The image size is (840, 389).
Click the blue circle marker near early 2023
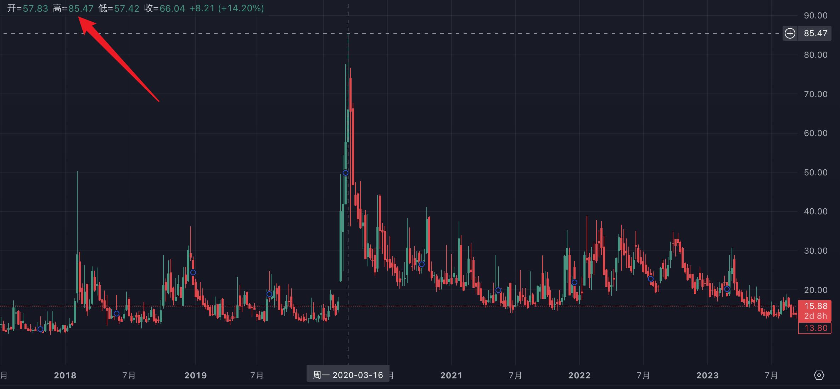point(727,289)
